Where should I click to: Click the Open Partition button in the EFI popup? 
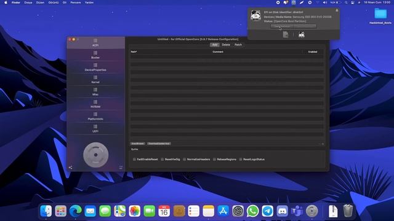[x=282, y=26]
